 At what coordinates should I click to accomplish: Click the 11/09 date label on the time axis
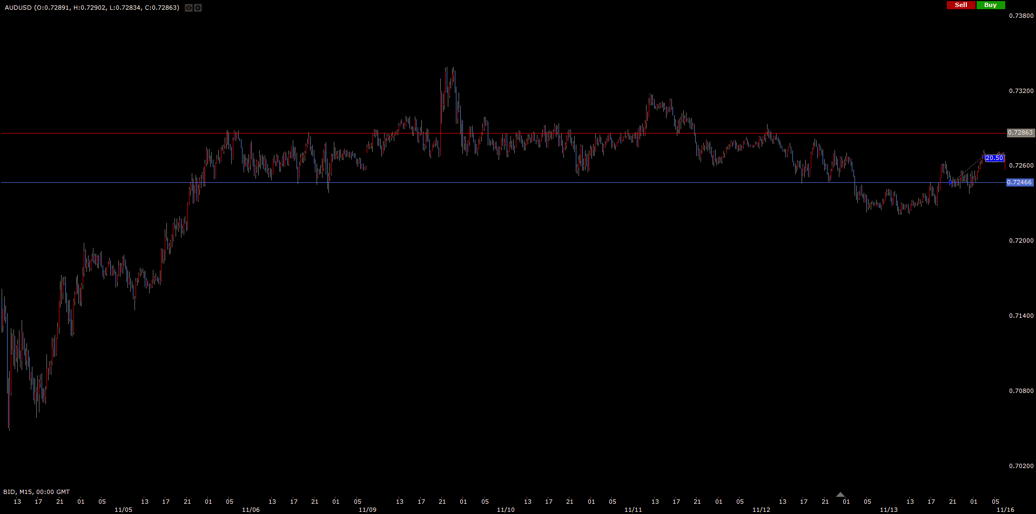367,510
